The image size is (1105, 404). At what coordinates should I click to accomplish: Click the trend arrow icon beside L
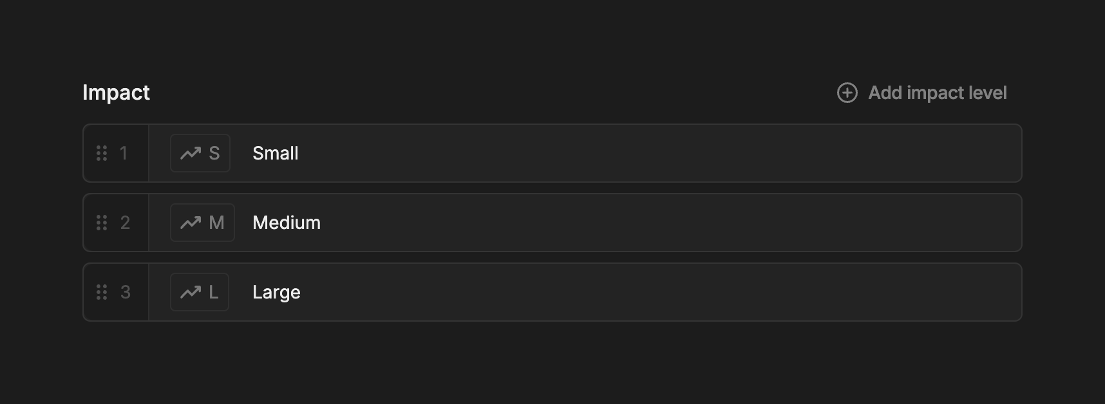pyautogui.click(x=191, y=292)
